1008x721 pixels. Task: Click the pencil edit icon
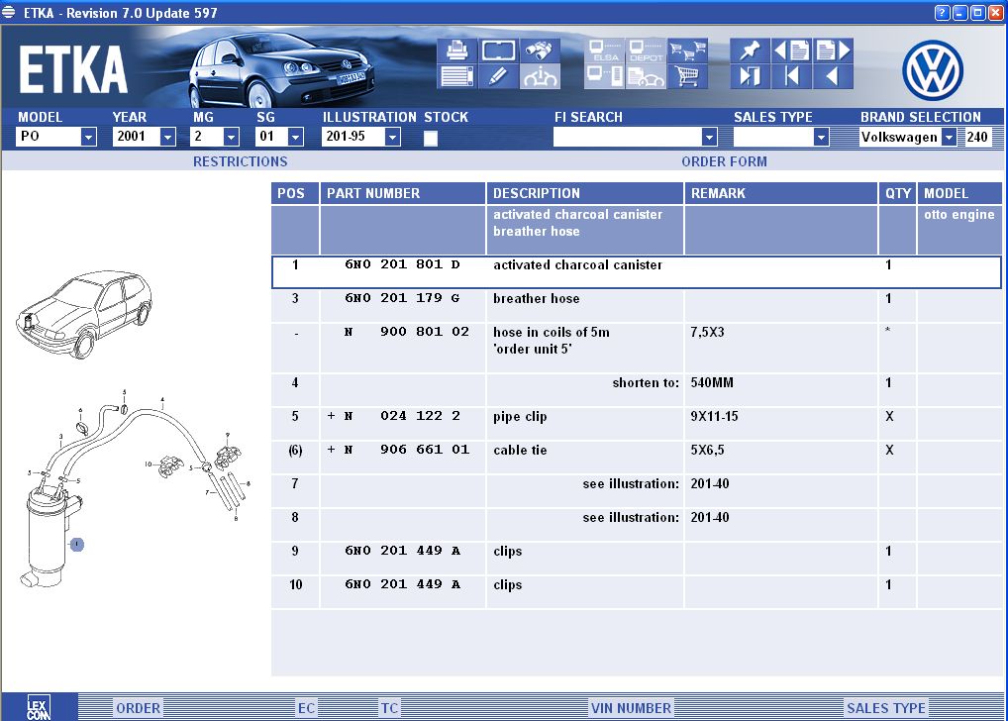[x=498, y=76]
